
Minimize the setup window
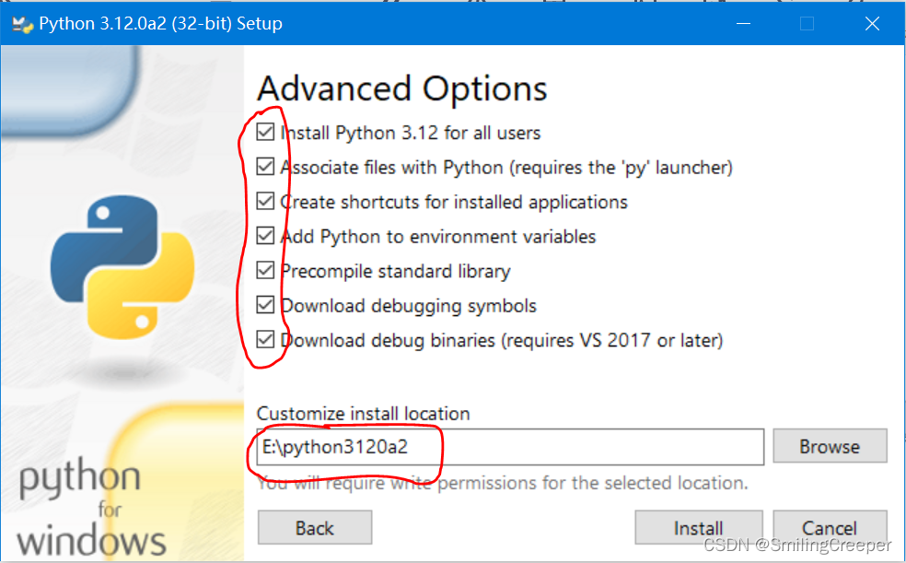(743, 23)
